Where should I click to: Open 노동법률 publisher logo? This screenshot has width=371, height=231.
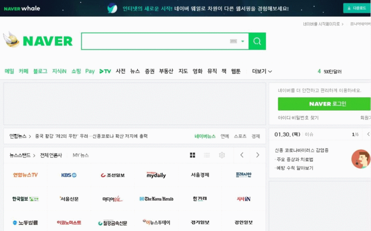25,222
